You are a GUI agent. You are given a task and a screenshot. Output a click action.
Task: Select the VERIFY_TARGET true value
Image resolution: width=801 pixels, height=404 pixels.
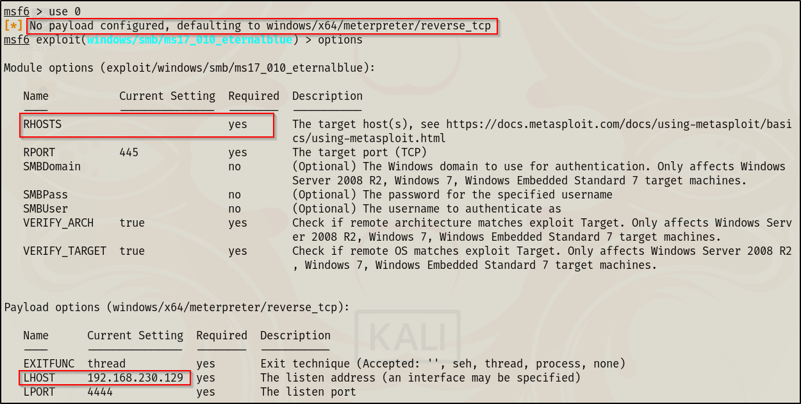click(x=132, y=251)
